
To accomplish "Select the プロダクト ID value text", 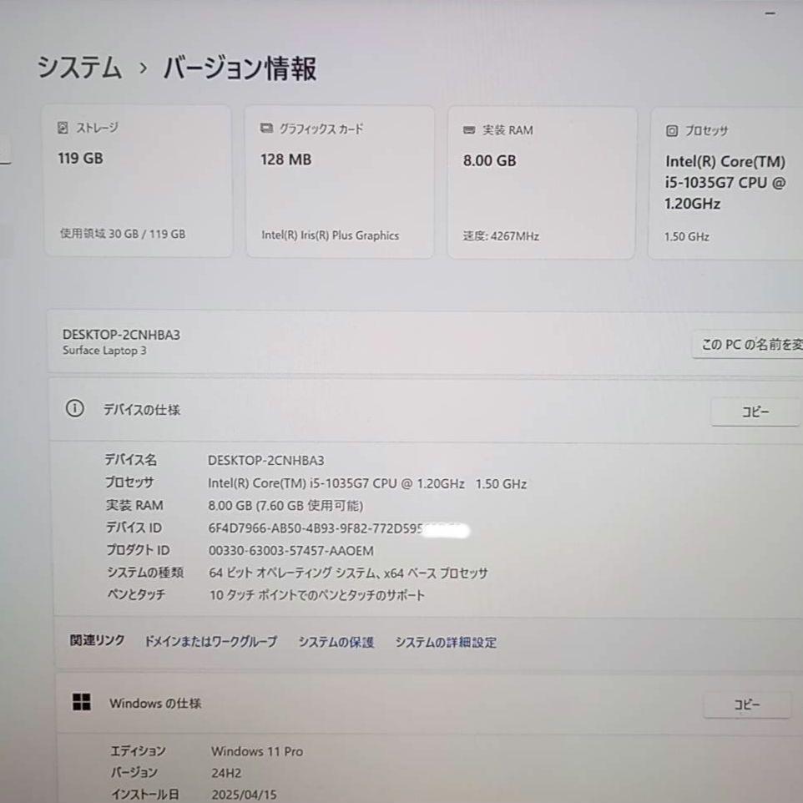I will tap(290, 551).
